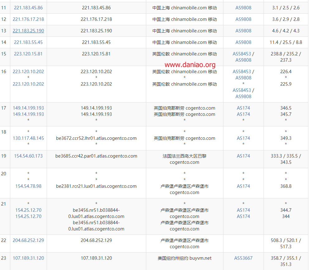
Task: Open IP link 154.54.60.173 in hop 19
Action: 28,156
